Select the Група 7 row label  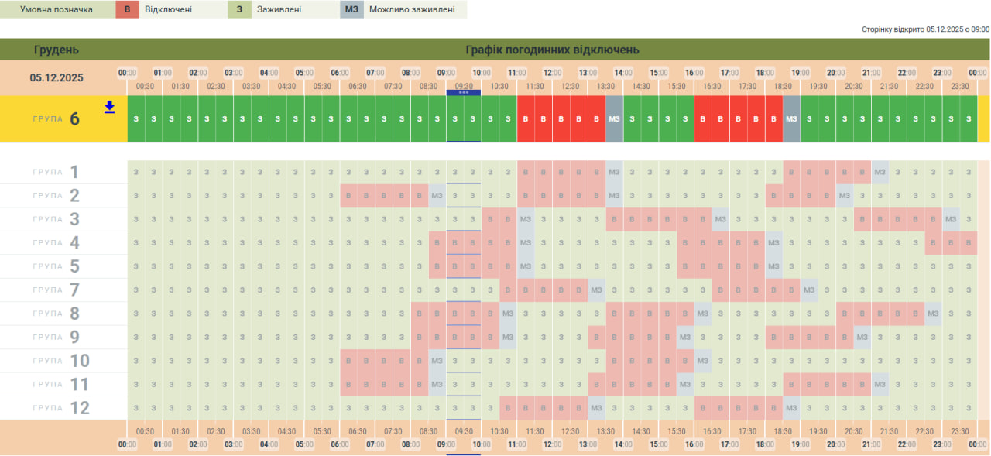pos(57,290)
